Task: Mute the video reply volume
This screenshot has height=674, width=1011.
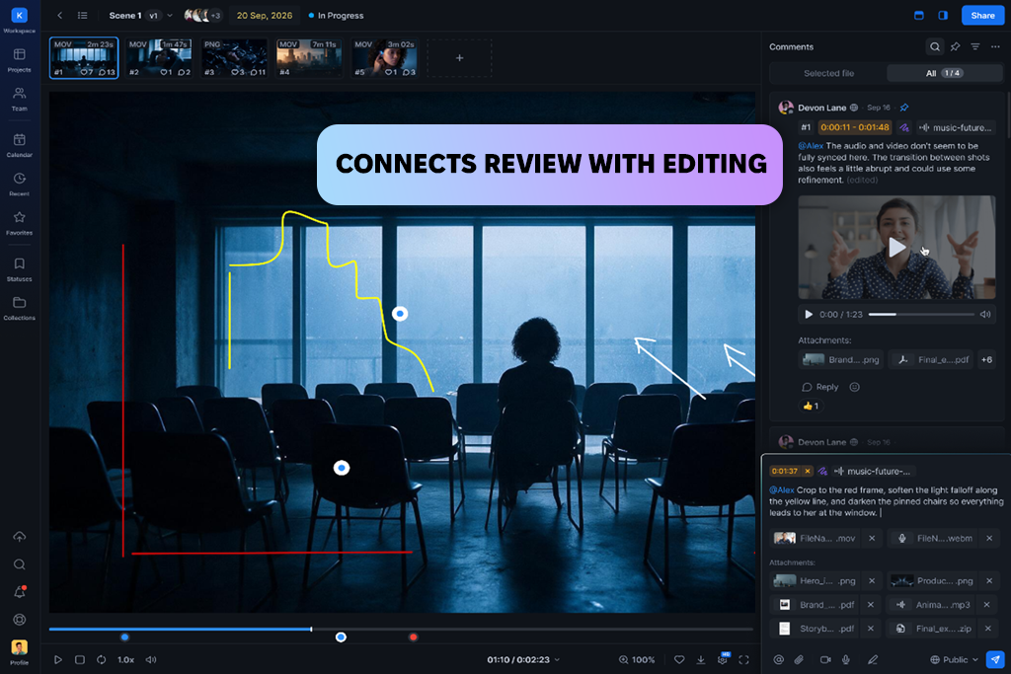Action: point(985,315)
